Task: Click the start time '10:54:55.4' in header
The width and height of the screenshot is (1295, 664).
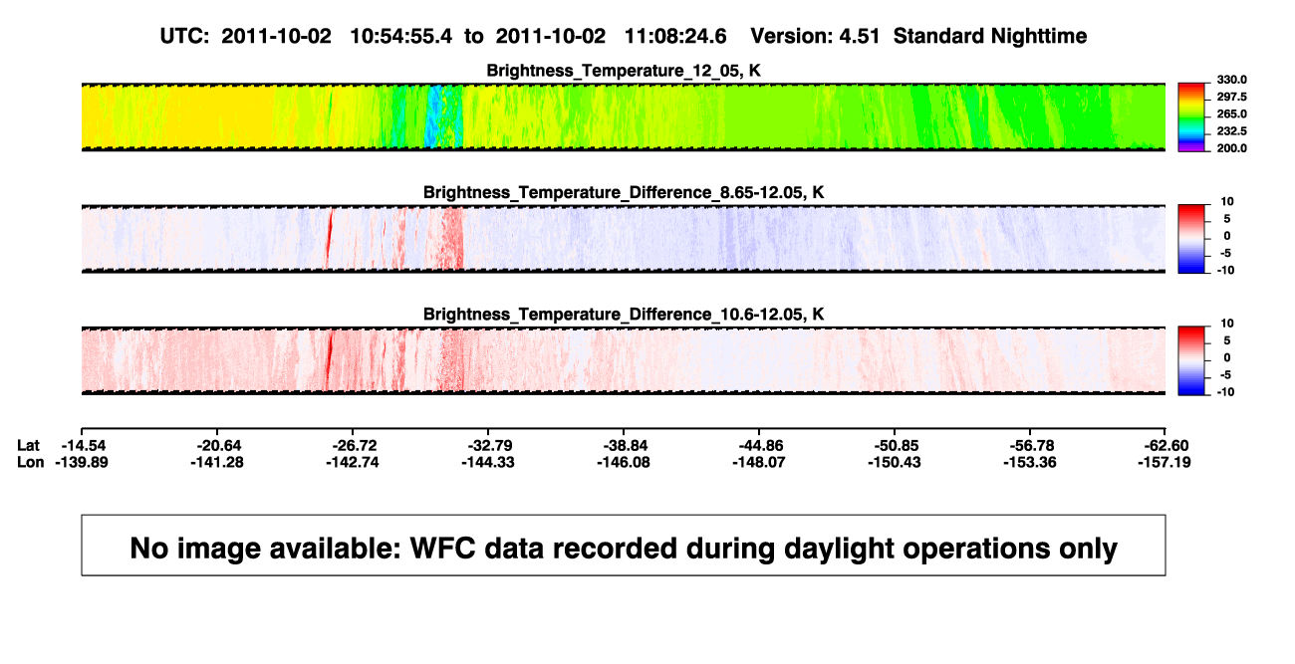Action: 400,36
